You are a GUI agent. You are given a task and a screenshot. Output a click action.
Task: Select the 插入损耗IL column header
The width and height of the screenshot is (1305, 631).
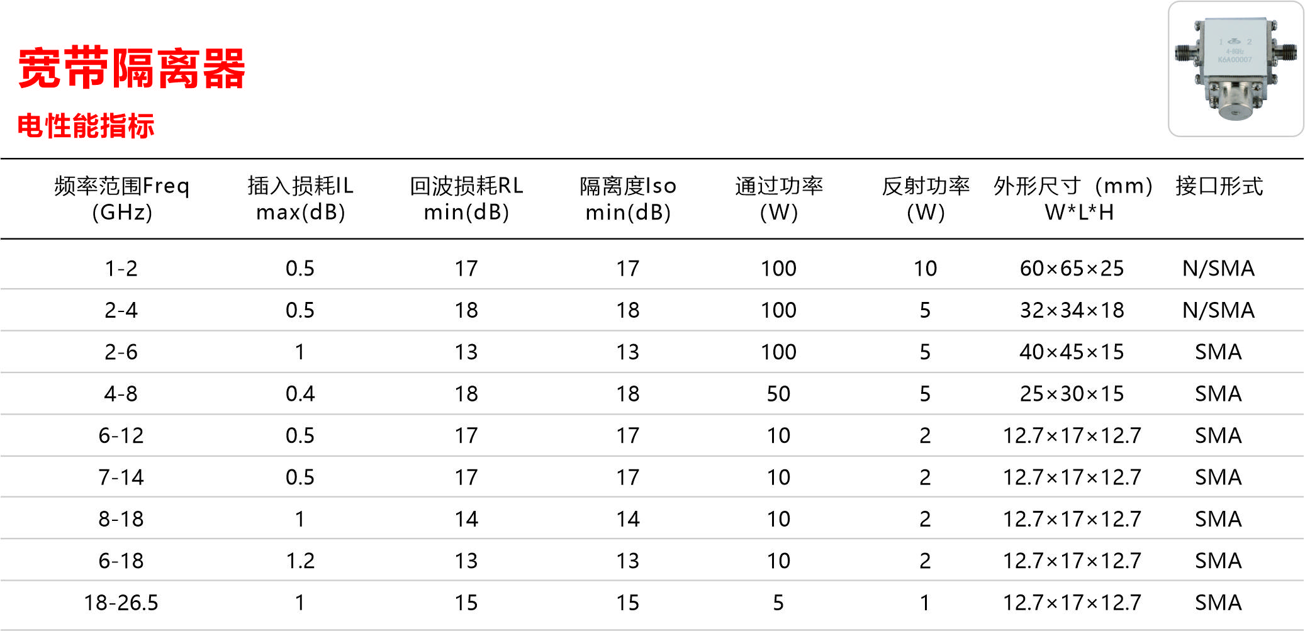tap(300, 198)
